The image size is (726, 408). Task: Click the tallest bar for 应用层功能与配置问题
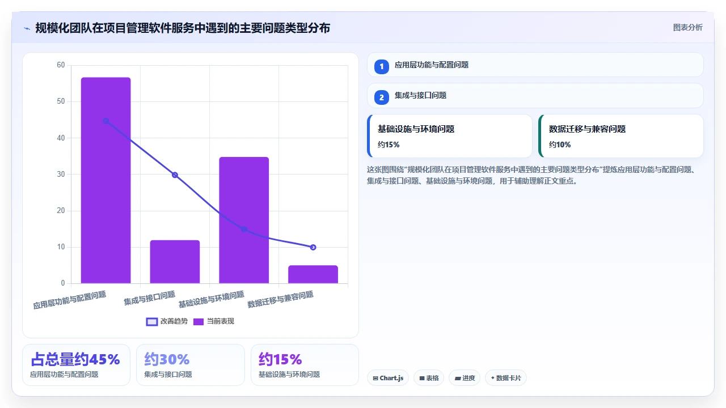(x=105, y=180)
